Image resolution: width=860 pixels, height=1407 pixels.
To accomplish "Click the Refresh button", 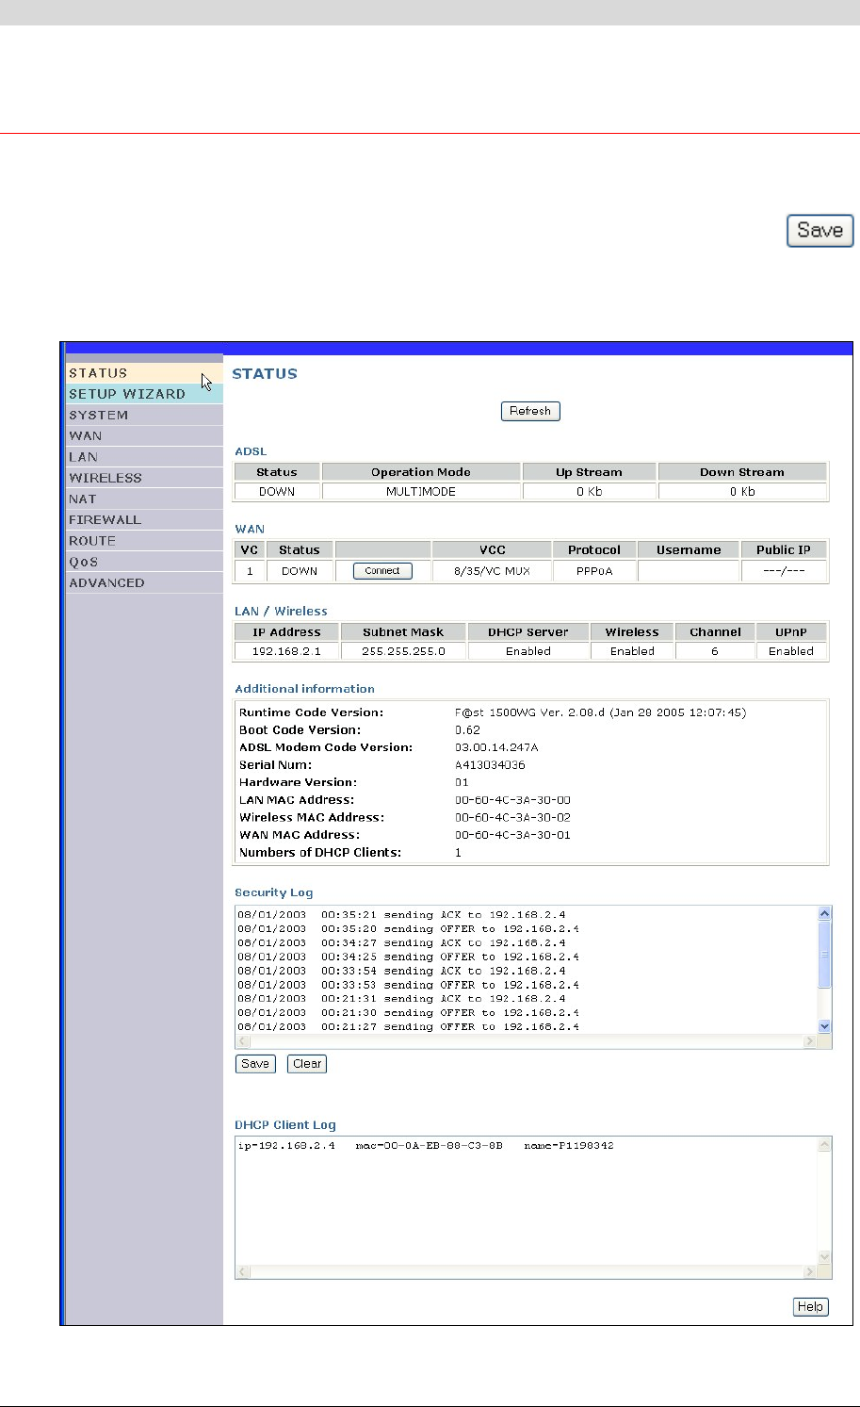I will pos(530,411).
